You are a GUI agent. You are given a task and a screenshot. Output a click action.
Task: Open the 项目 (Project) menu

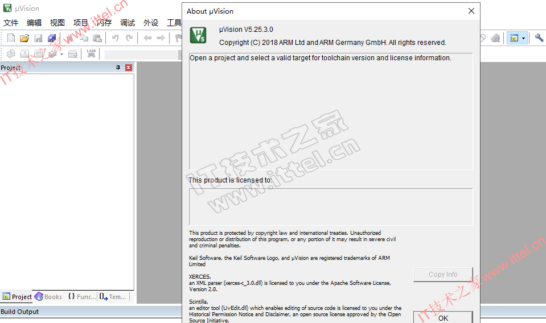point(81,23)
